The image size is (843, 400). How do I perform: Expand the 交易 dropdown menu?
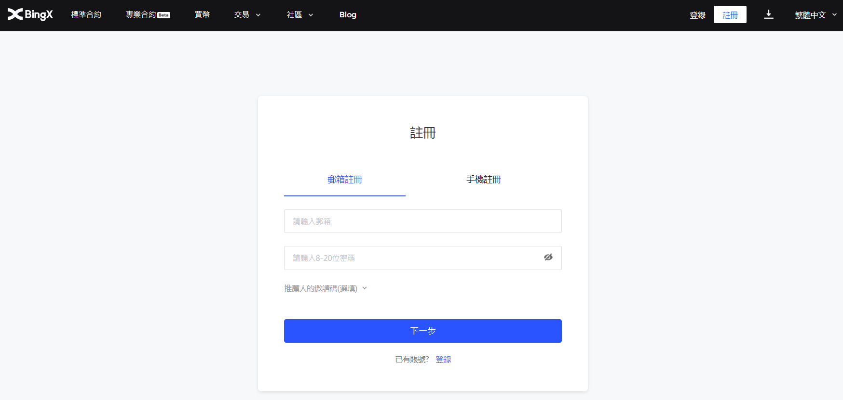pos(247,14)
